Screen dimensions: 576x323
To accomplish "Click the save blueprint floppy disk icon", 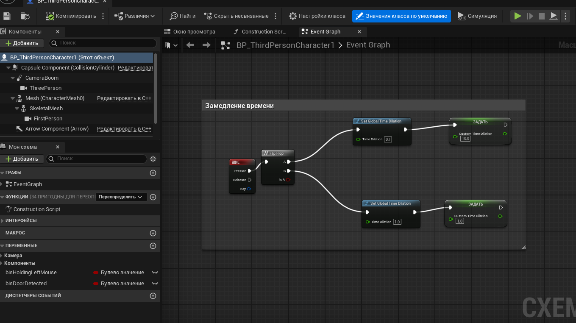I will tap(6, 16).
